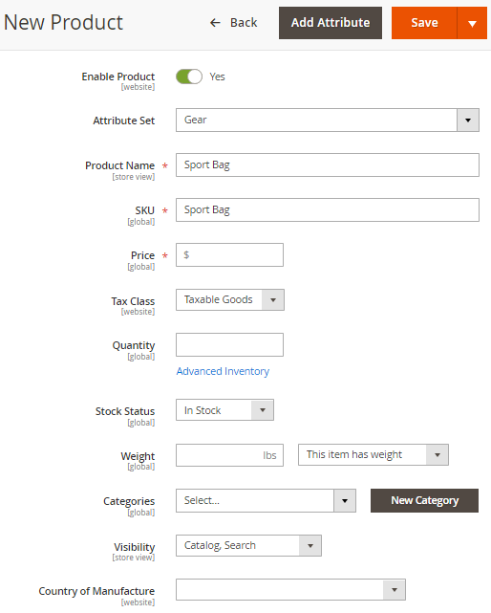
Task: Click the Back link
Action: 234,23
